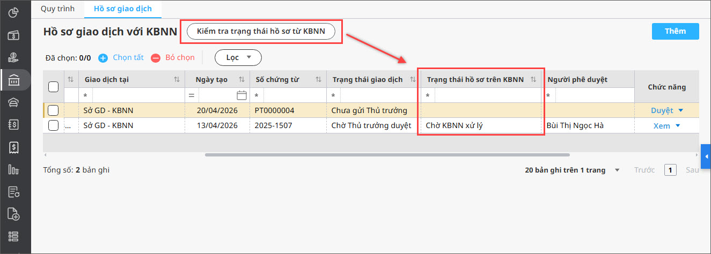Open the Lọc filter dropdown
The image size is (711, 254).
(238, 57)
